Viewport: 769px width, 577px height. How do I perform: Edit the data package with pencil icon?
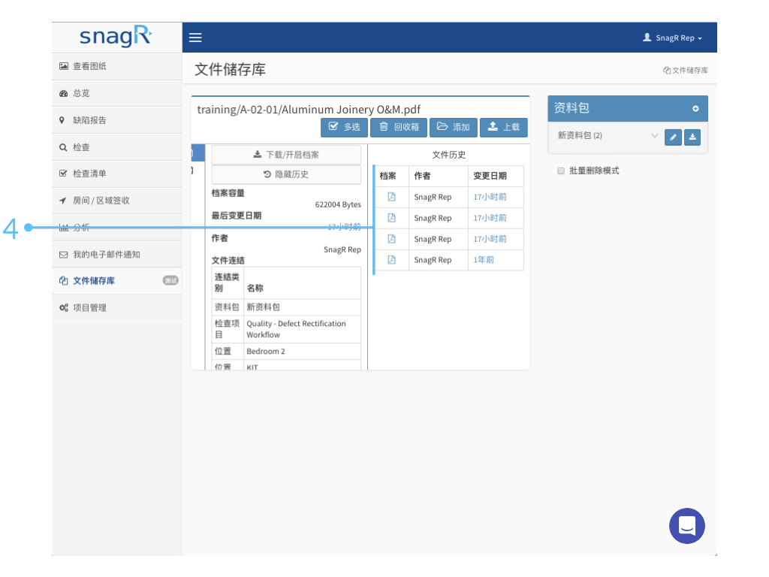673,137
